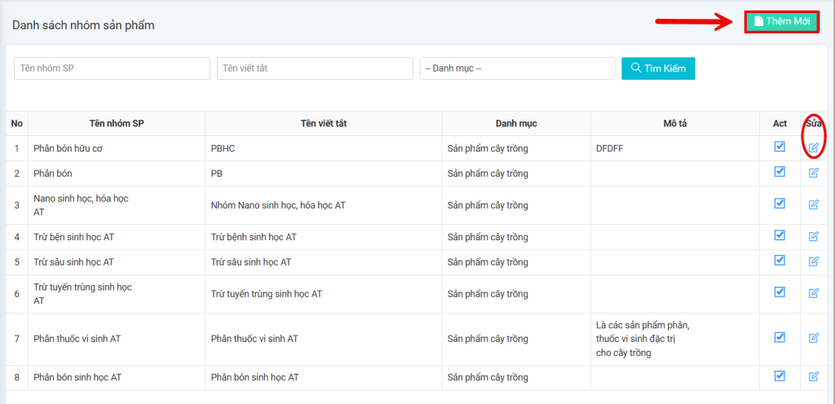
Task: Open the Danh mục dropdown filter
Action: click(517, 68)
